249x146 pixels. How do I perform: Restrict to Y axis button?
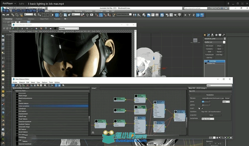click(x=189, y=15)
